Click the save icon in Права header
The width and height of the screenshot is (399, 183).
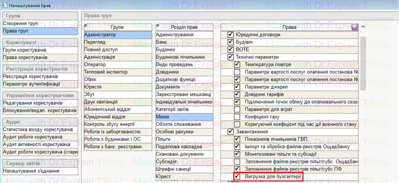355,27
